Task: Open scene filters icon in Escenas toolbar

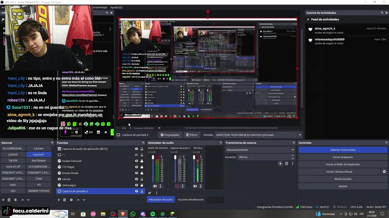Action: click(x=16, y=200)
